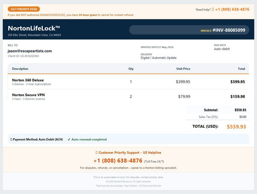Select the jason@escapeartists.com billing email
This screenshot has height=194, width=257.
tap(30, 51)
